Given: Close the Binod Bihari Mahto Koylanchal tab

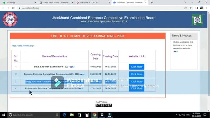Looking at the screenshot, I should point(73,3).
